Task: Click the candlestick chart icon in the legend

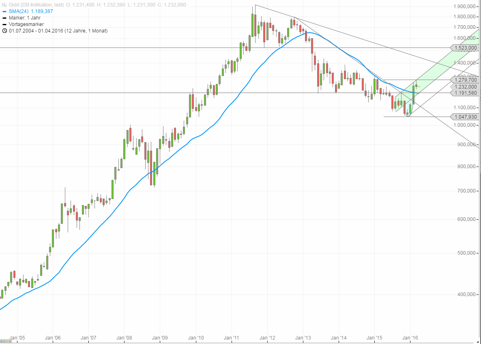Action: click(x=4, y=5)
